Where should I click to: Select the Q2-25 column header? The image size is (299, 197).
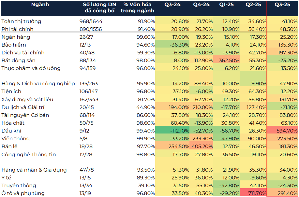pos(254,5)
